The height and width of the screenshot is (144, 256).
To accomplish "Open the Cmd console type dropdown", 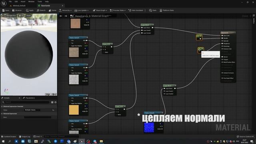I will coord(37,136).
